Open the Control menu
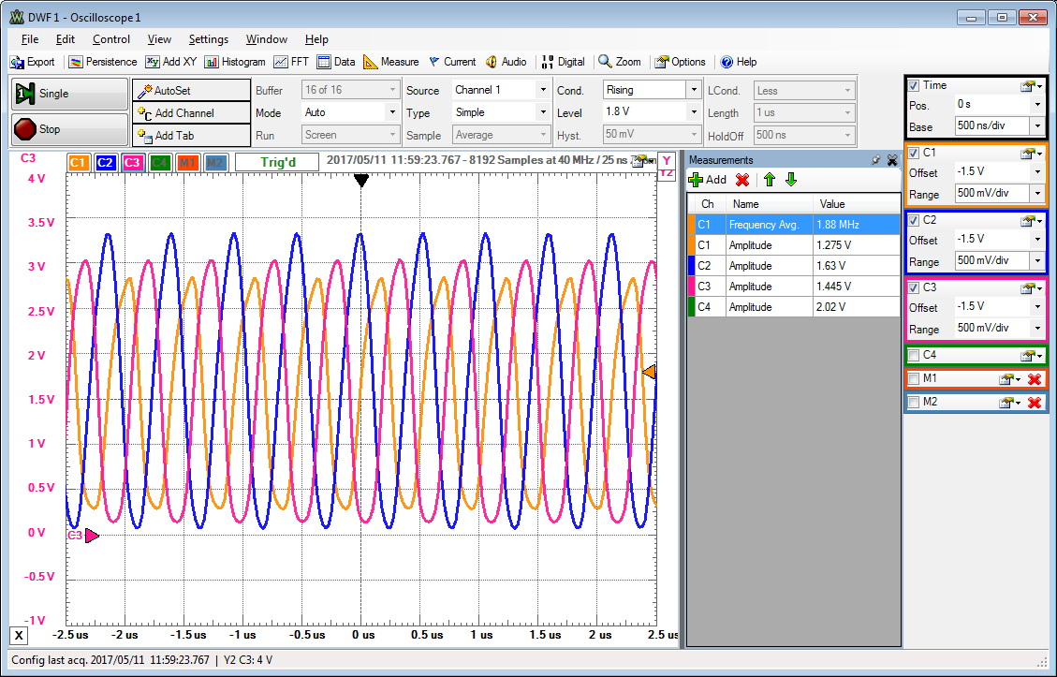This screenshot has width=1057, height=677. 111,39
